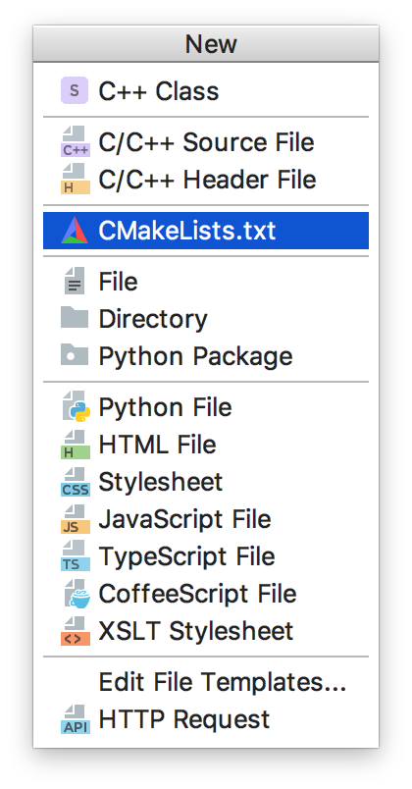Image resolution: width=412 pixels, height=789 pixels.
Task: Open Edit File Templates... option
Action: 206,681
